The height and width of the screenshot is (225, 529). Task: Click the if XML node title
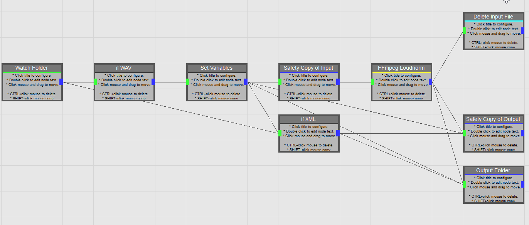(308, 119)
